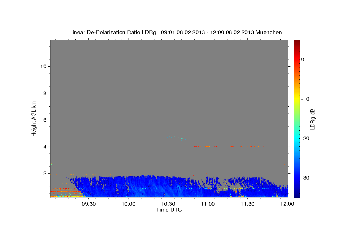Click the 09:30 time tick label
Image resolution: width=356 pixels, height=237 pixels.
(x=89, y=204)
